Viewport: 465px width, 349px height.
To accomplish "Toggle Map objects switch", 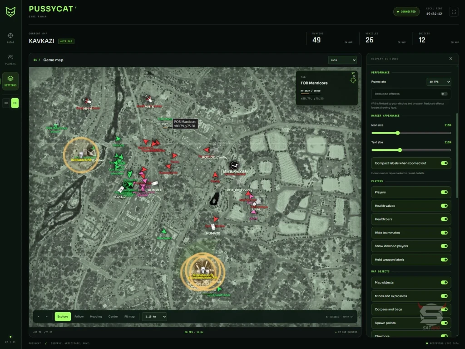I will point(444,283).
